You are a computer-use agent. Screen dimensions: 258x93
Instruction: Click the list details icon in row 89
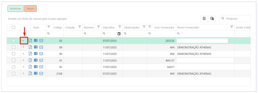(x=36, y=47)
